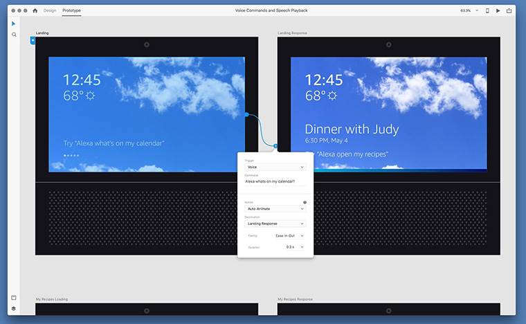Select the Prototype tab

pos(71,10)
